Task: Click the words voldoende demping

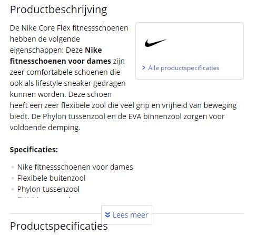Action: point(45,128)
